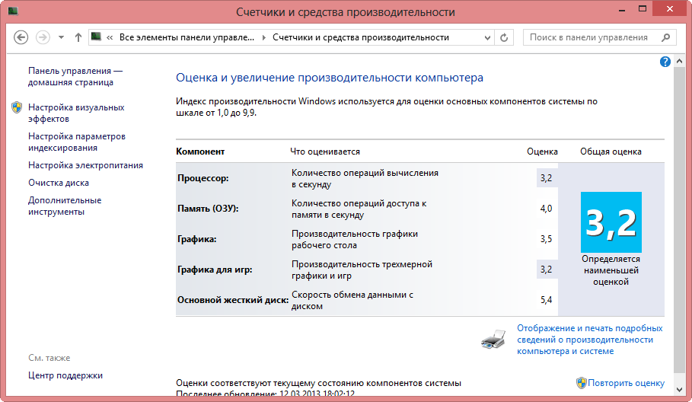Click the forward navigation arrow
Viewport: 692px width, 402px height.
pos(43,37)
